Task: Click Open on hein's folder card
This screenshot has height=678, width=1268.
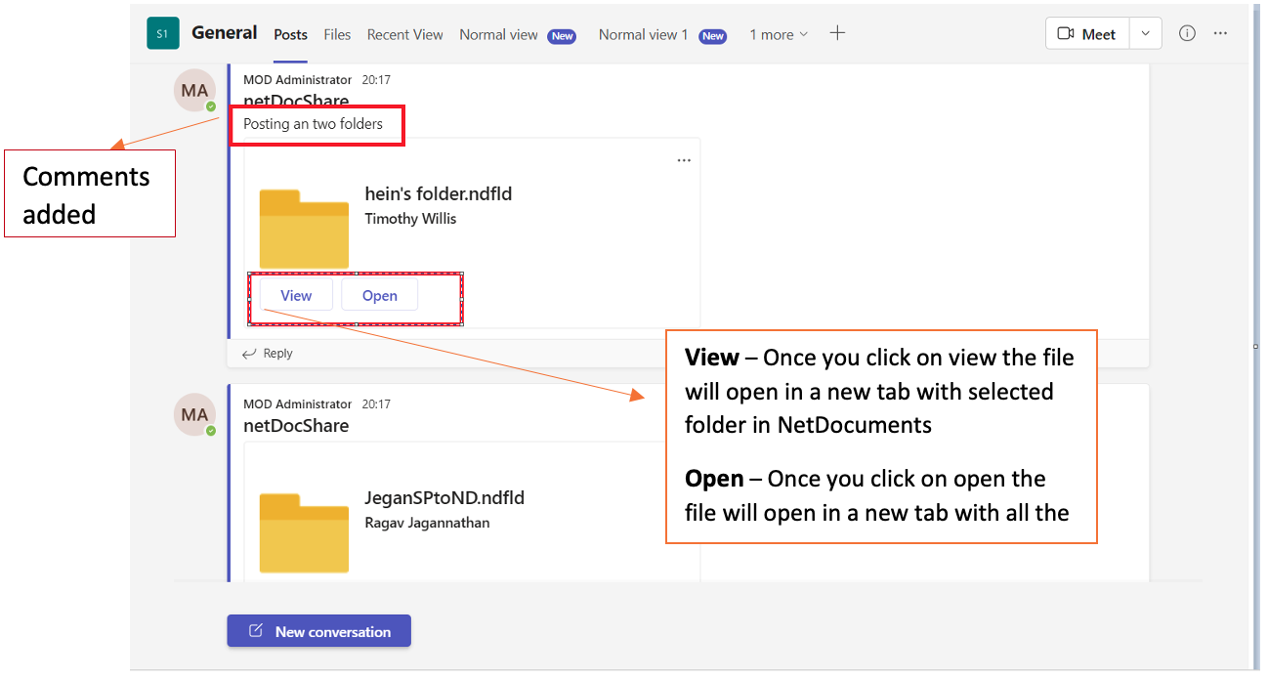Action: [x=380, y=295]
